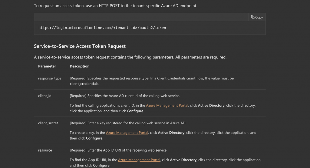Click the HTTP POST intro sentence
Viewport: 310px width, 168px height.
tap(115, 6)
